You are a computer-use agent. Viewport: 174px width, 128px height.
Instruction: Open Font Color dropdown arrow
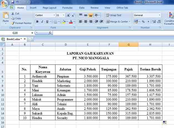click(74, 22)
